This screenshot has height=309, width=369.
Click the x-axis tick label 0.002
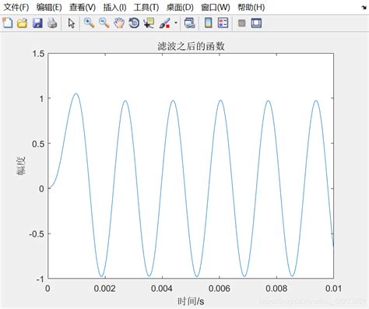(104, 288)
